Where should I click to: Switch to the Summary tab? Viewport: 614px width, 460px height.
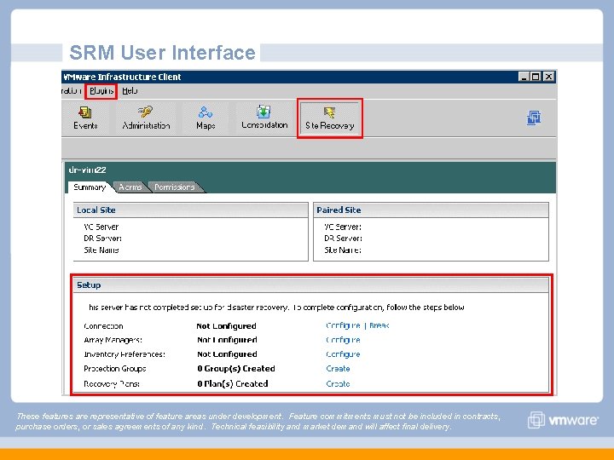click(x=90, y=187)
